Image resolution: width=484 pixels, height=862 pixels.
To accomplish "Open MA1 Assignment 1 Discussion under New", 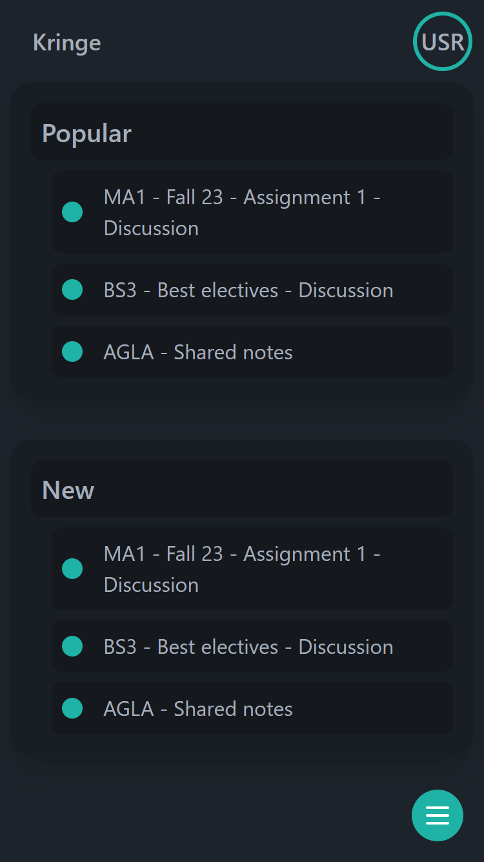I will tap(242, 569).
